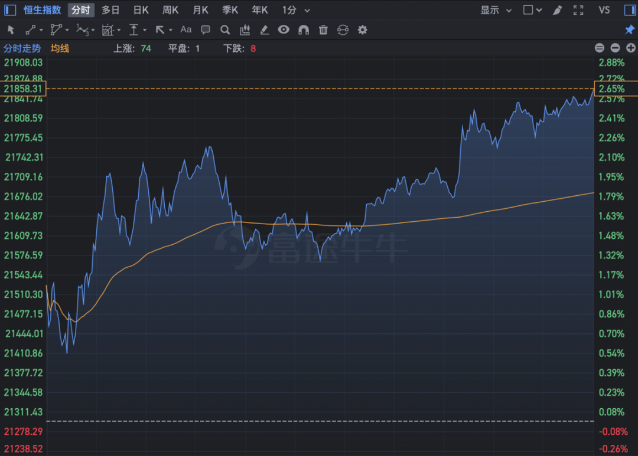The width and height of the screenshot is (638, 456).
Task: Switch to the 日K tab
Action: pyautogui.click(x=141, y=10)
